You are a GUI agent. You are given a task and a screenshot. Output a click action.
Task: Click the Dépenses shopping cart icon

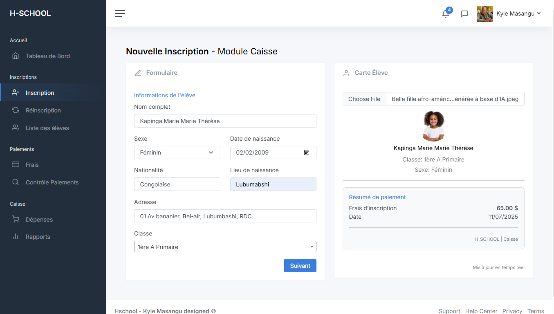click(16, 220)
